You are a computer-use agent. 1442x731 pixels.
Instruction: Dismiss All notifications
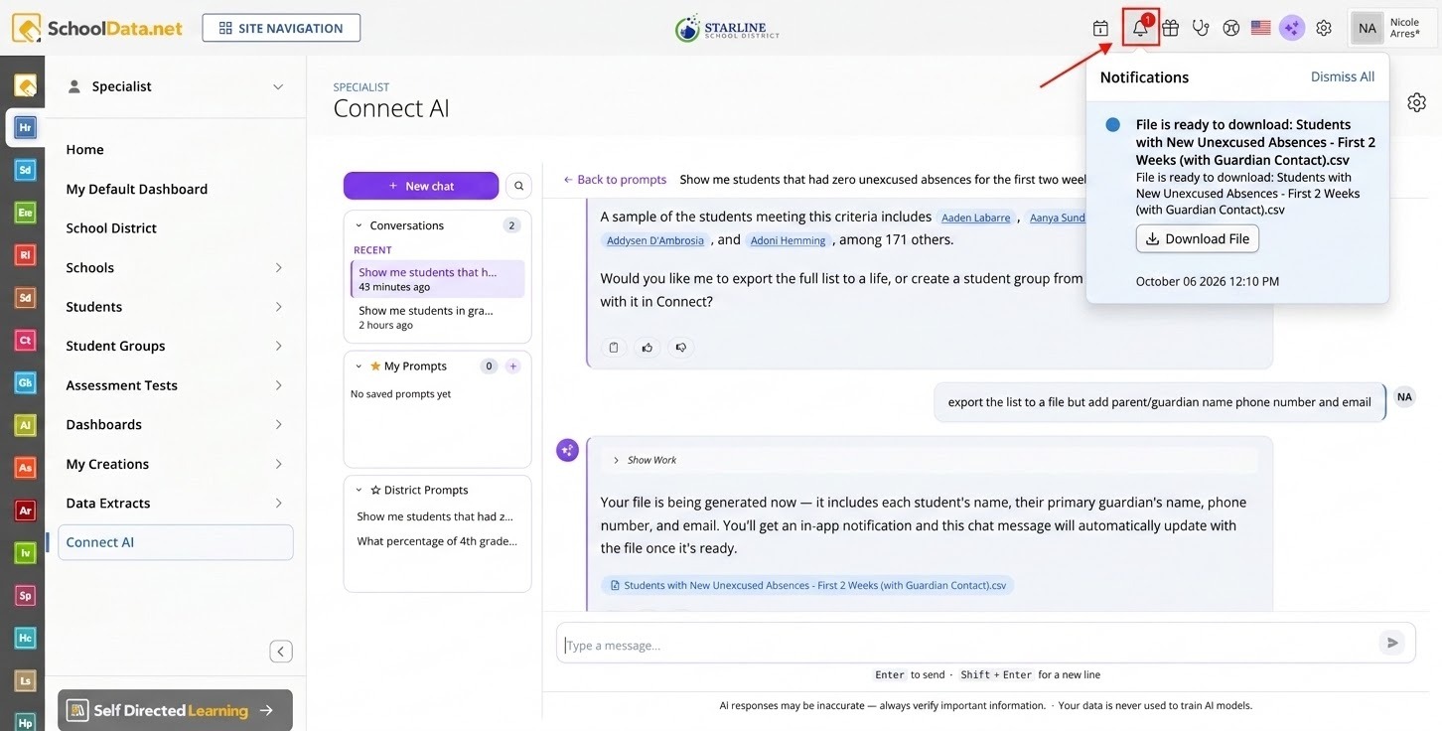click(x=1343, y=76)
